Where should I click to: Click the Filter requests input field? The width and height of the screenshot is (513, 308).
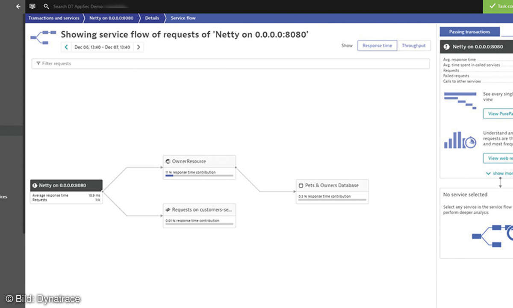point(231,64)
